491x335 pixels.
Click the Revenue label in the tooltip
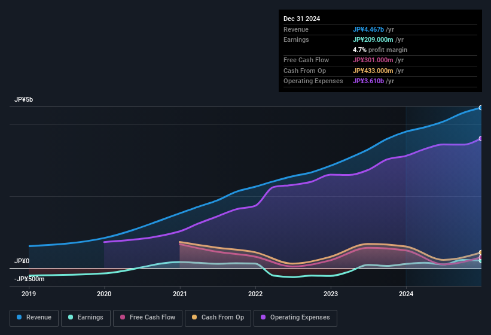(x=296, y=29)
